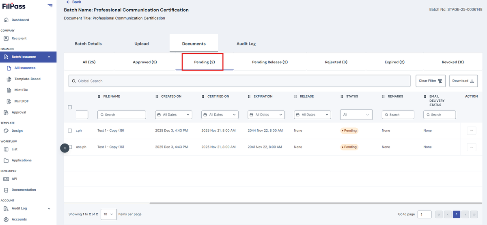Viewport: 487px width, 225px height.
Task: Open Created On date filter dropdown
Action: coord(174,115)
